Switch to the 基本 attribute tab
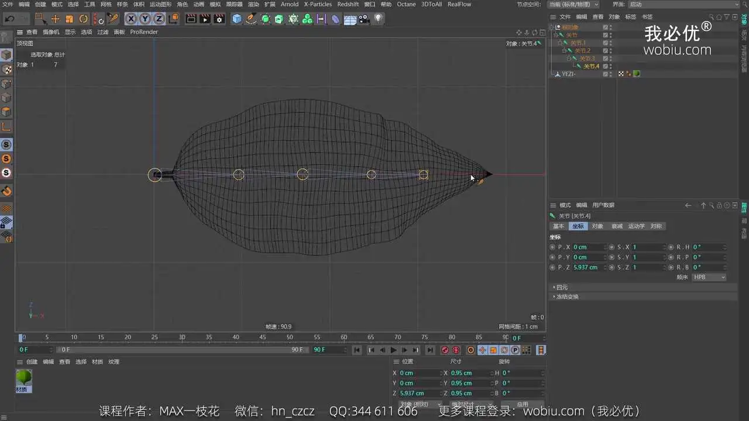Viewport: 749px width, 421px height. (x=559, y=226)
